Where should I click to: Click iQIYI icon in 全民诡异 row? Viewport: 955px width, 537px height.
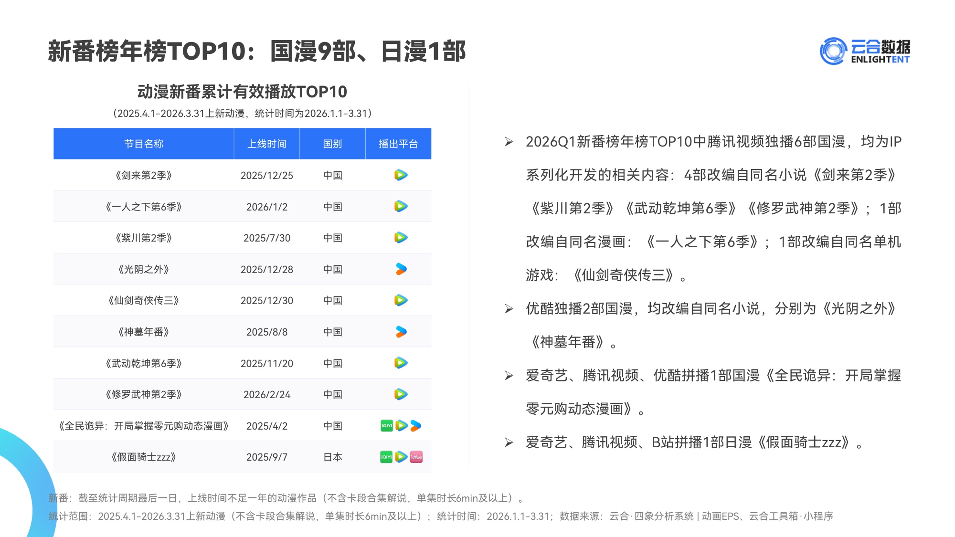386,426
